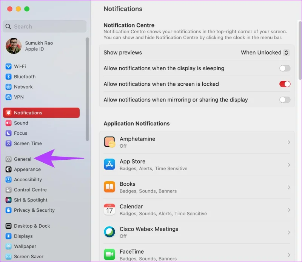Expand FaceTime notification settings chevron

[x=289, y=255]
